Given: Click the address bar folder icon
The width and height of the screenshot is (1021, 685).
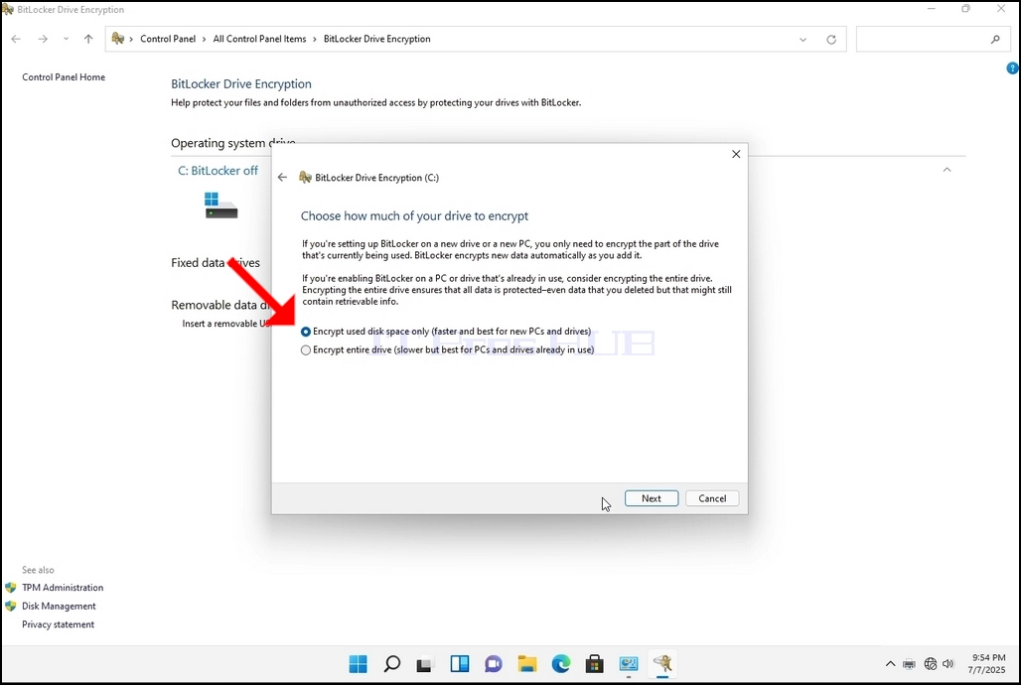Looking at the screenshot, I should (x=118, y=39).
